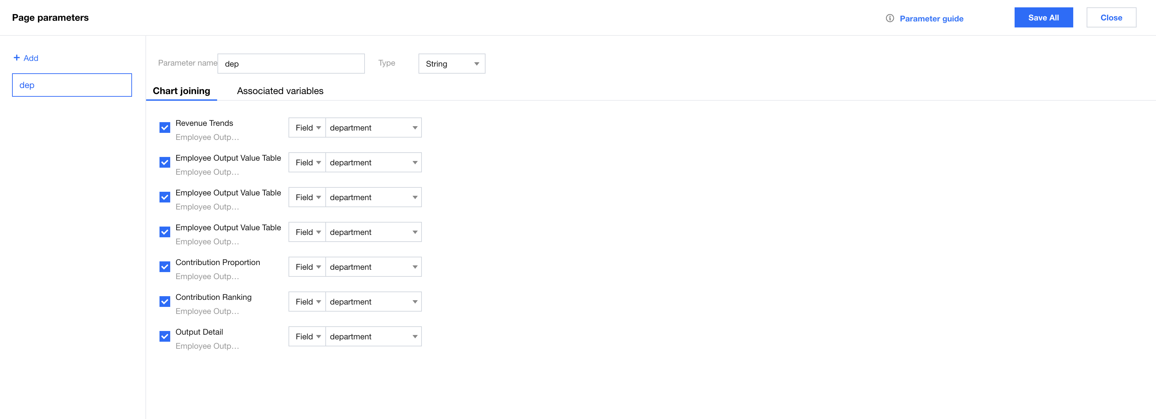The width and height of the screenshot is (1156, 419).
Task: Uncheck the Contribution Proportion checkbox
Action: [x=165, y=267]
